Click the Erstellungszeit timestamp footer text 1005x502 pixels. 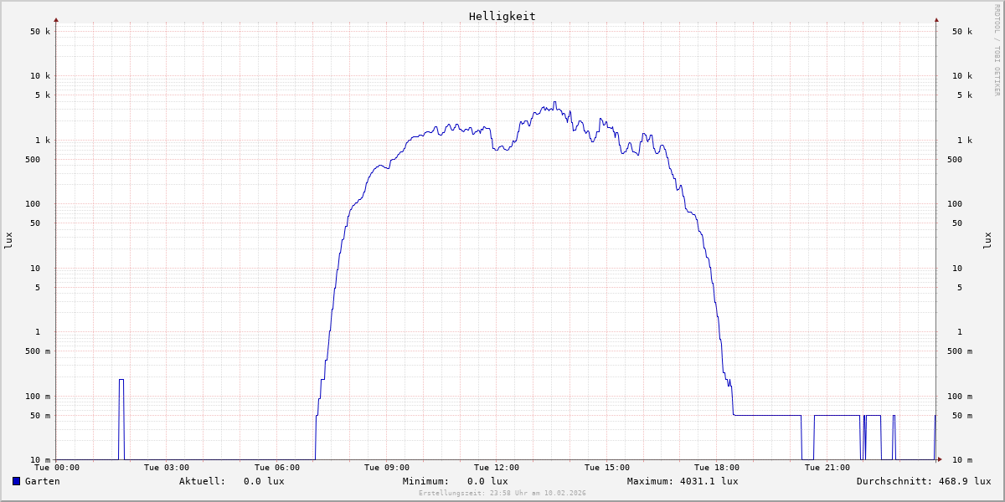coord(502,493)
